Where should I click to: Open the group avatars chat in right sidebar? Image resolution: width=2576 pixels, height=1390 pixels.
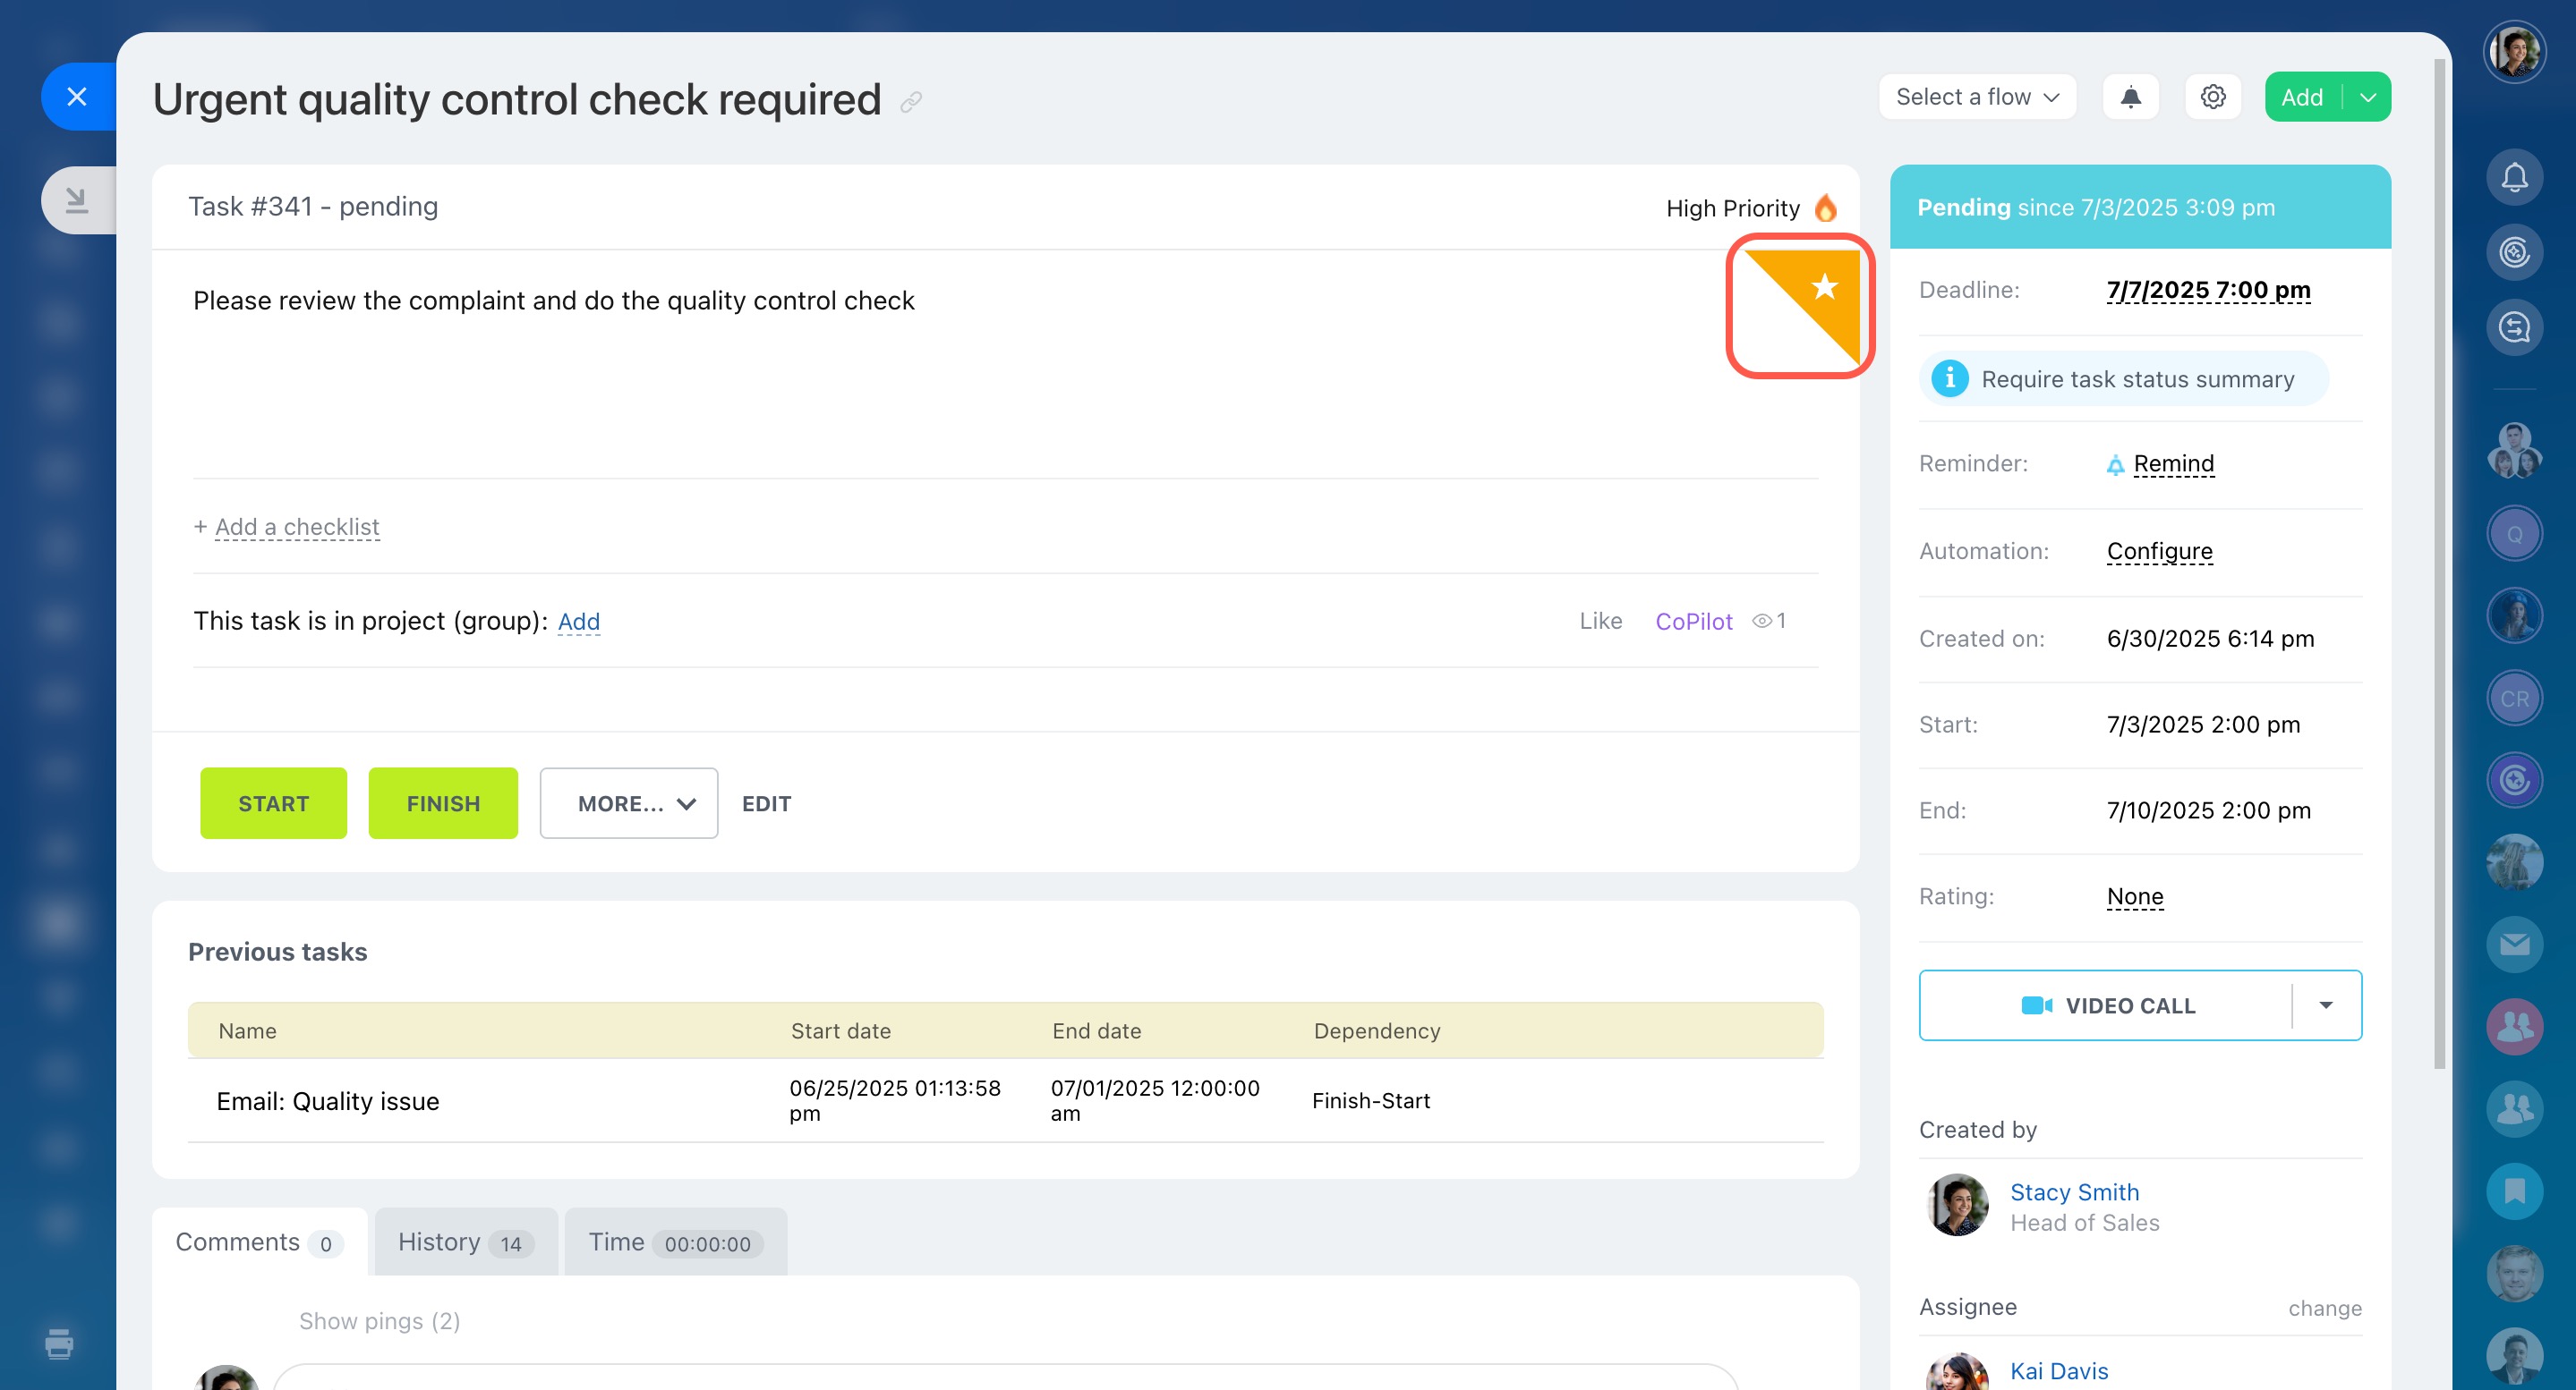click(x=2514, y=451)
